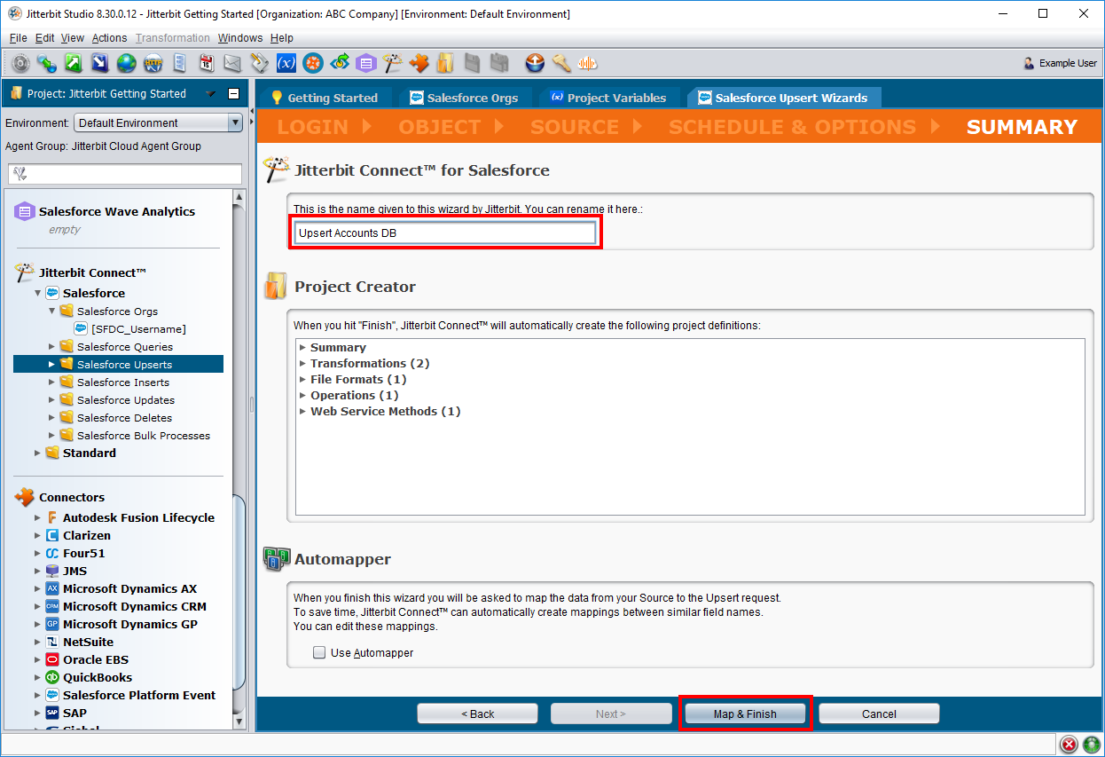Collapse the project panel with minus button
This screenshot has height=757, width=1105.
coord(233,94)
